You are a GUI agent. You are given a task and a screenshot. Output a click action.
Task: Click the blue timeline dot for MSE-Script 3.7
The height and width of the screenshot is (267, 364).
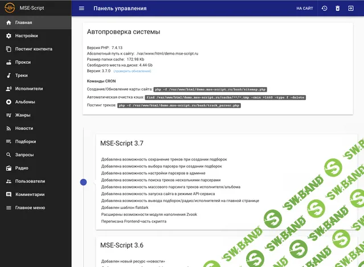coord(83,182)
